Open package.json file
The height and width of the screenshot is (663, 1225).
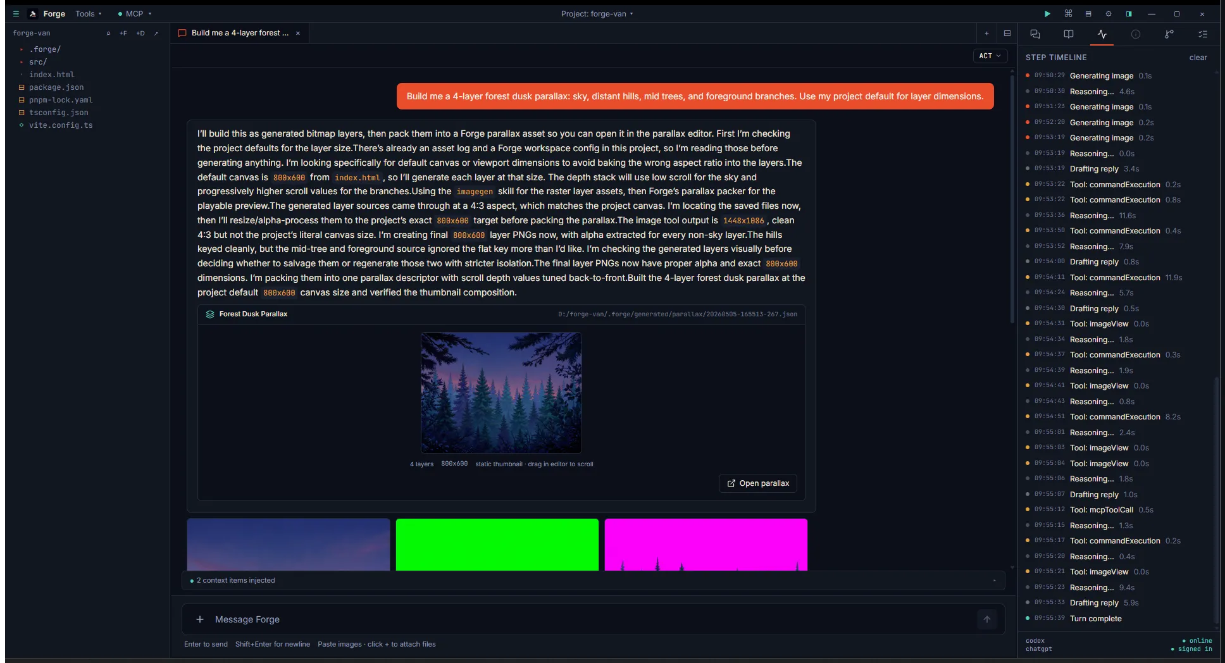(56, 87)
